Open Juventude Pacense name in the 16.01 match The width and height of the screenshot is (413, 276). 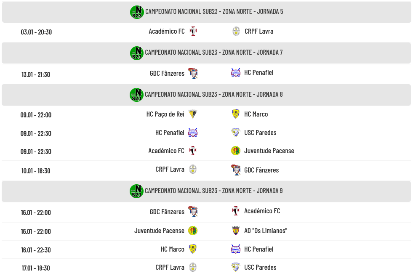tap(159, 231)
